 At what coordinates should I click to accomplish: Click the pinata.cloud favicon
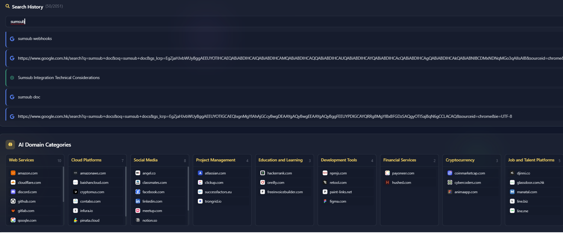coord(75,220)
